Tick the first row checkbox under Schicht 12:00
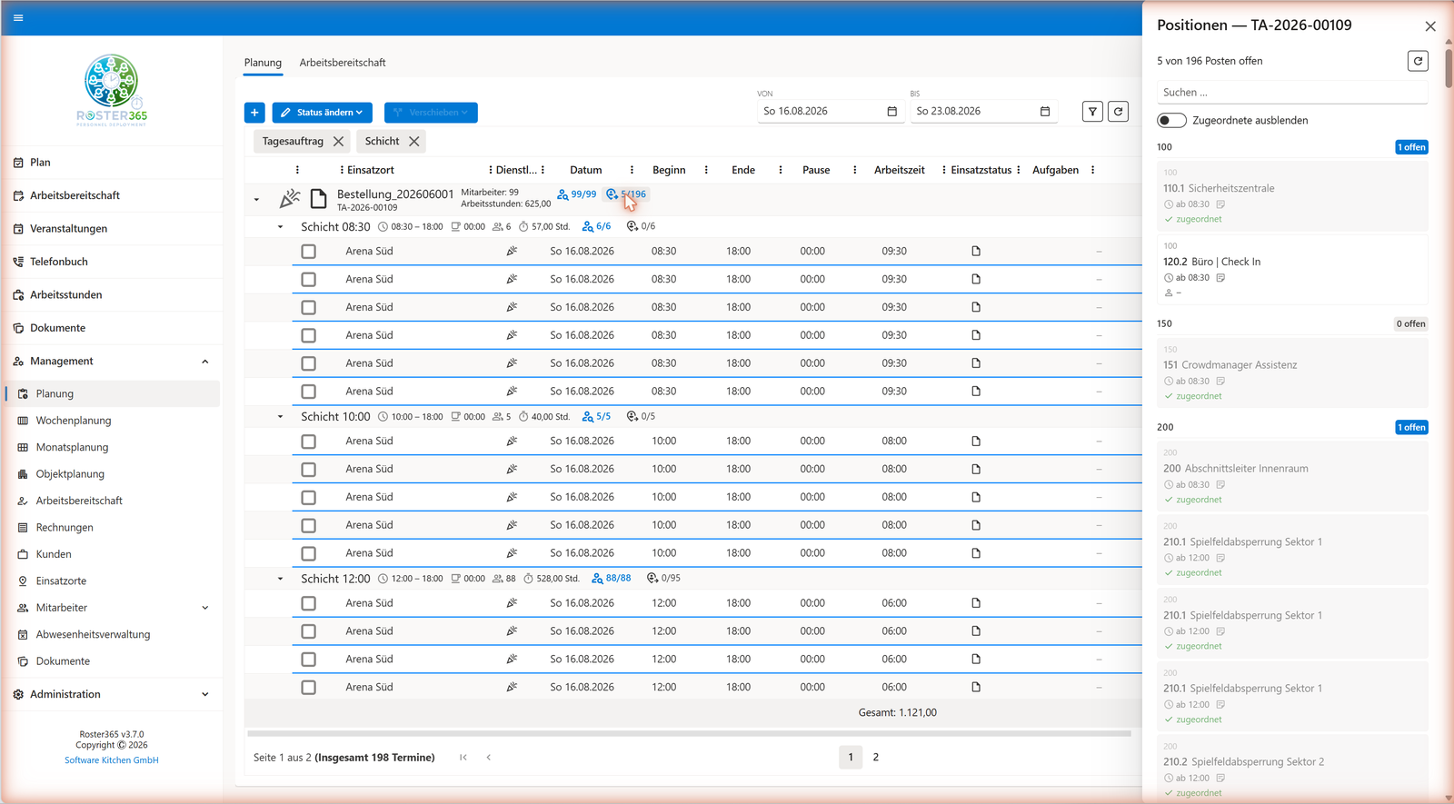This screenshot has width=1454, height=804. (309, 603)
